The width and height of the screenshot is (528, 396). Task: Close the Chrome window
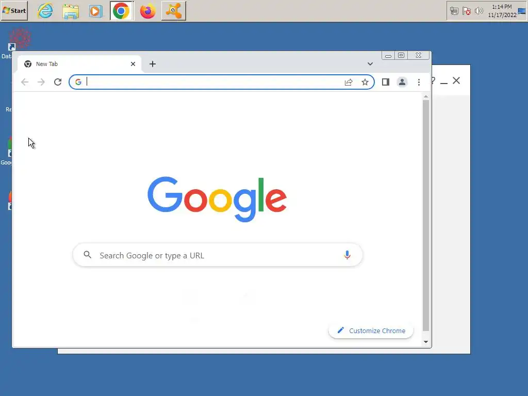click(419, 55)
